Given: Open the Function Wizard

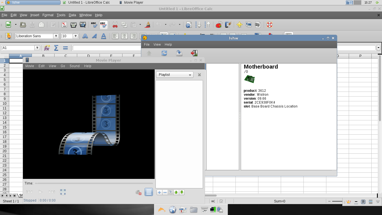Looking at the screenshot, I should (47, 48).
